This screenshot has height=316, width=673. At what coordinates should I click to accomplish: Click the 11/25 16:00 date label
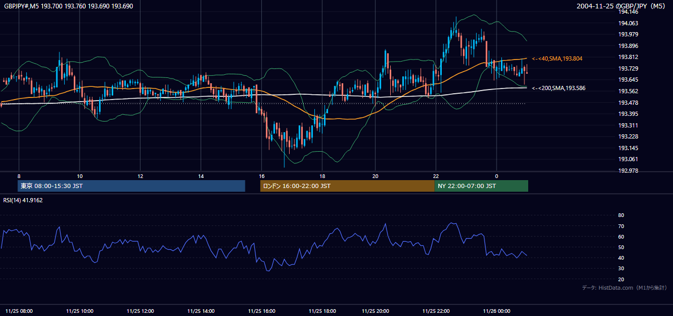(262, 311)
